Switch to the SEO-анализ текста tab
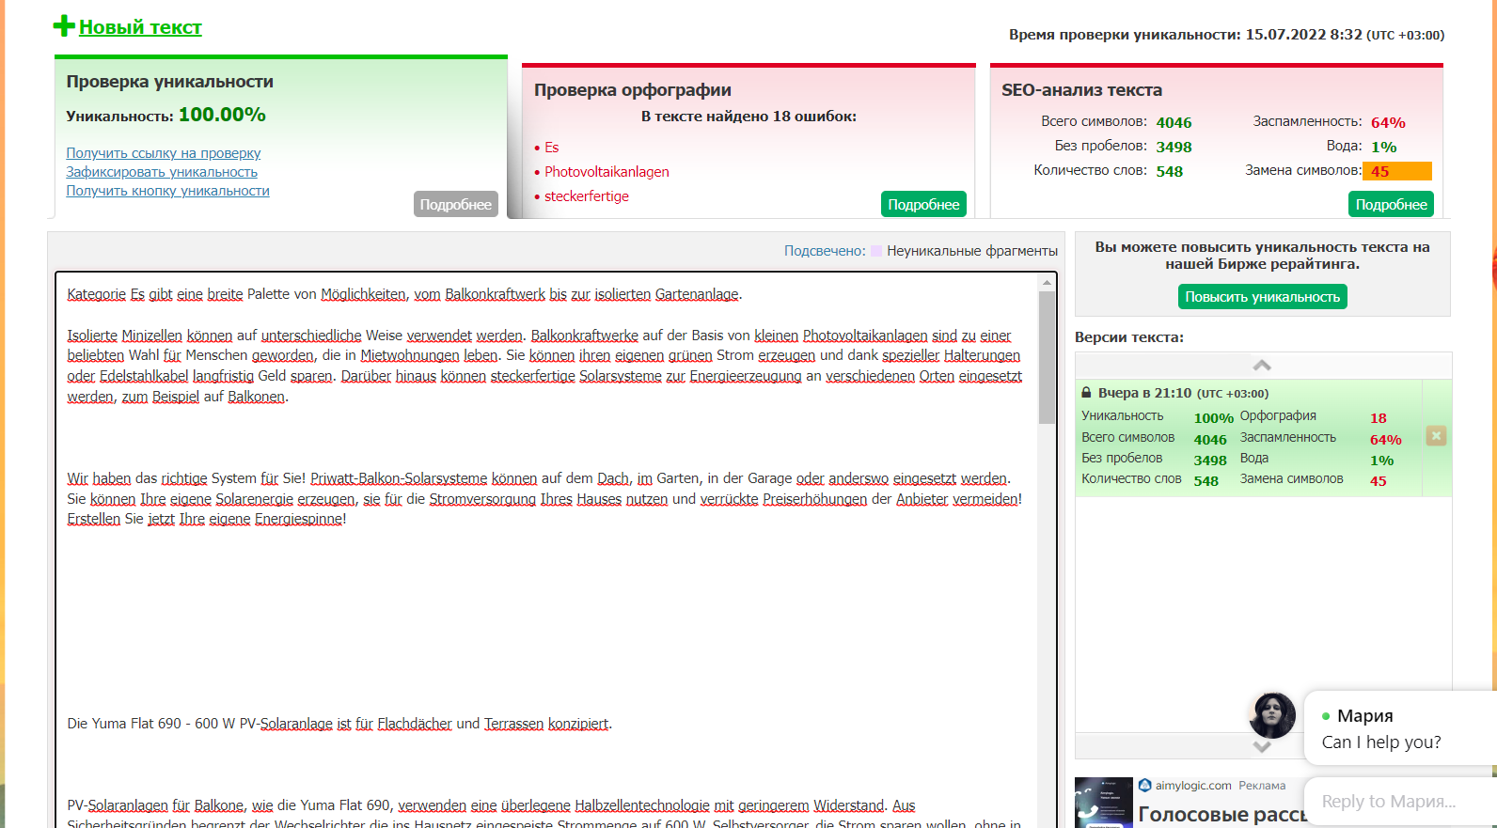The width and height of the screenshot is (1497, 828). (x=1081, y=90)
